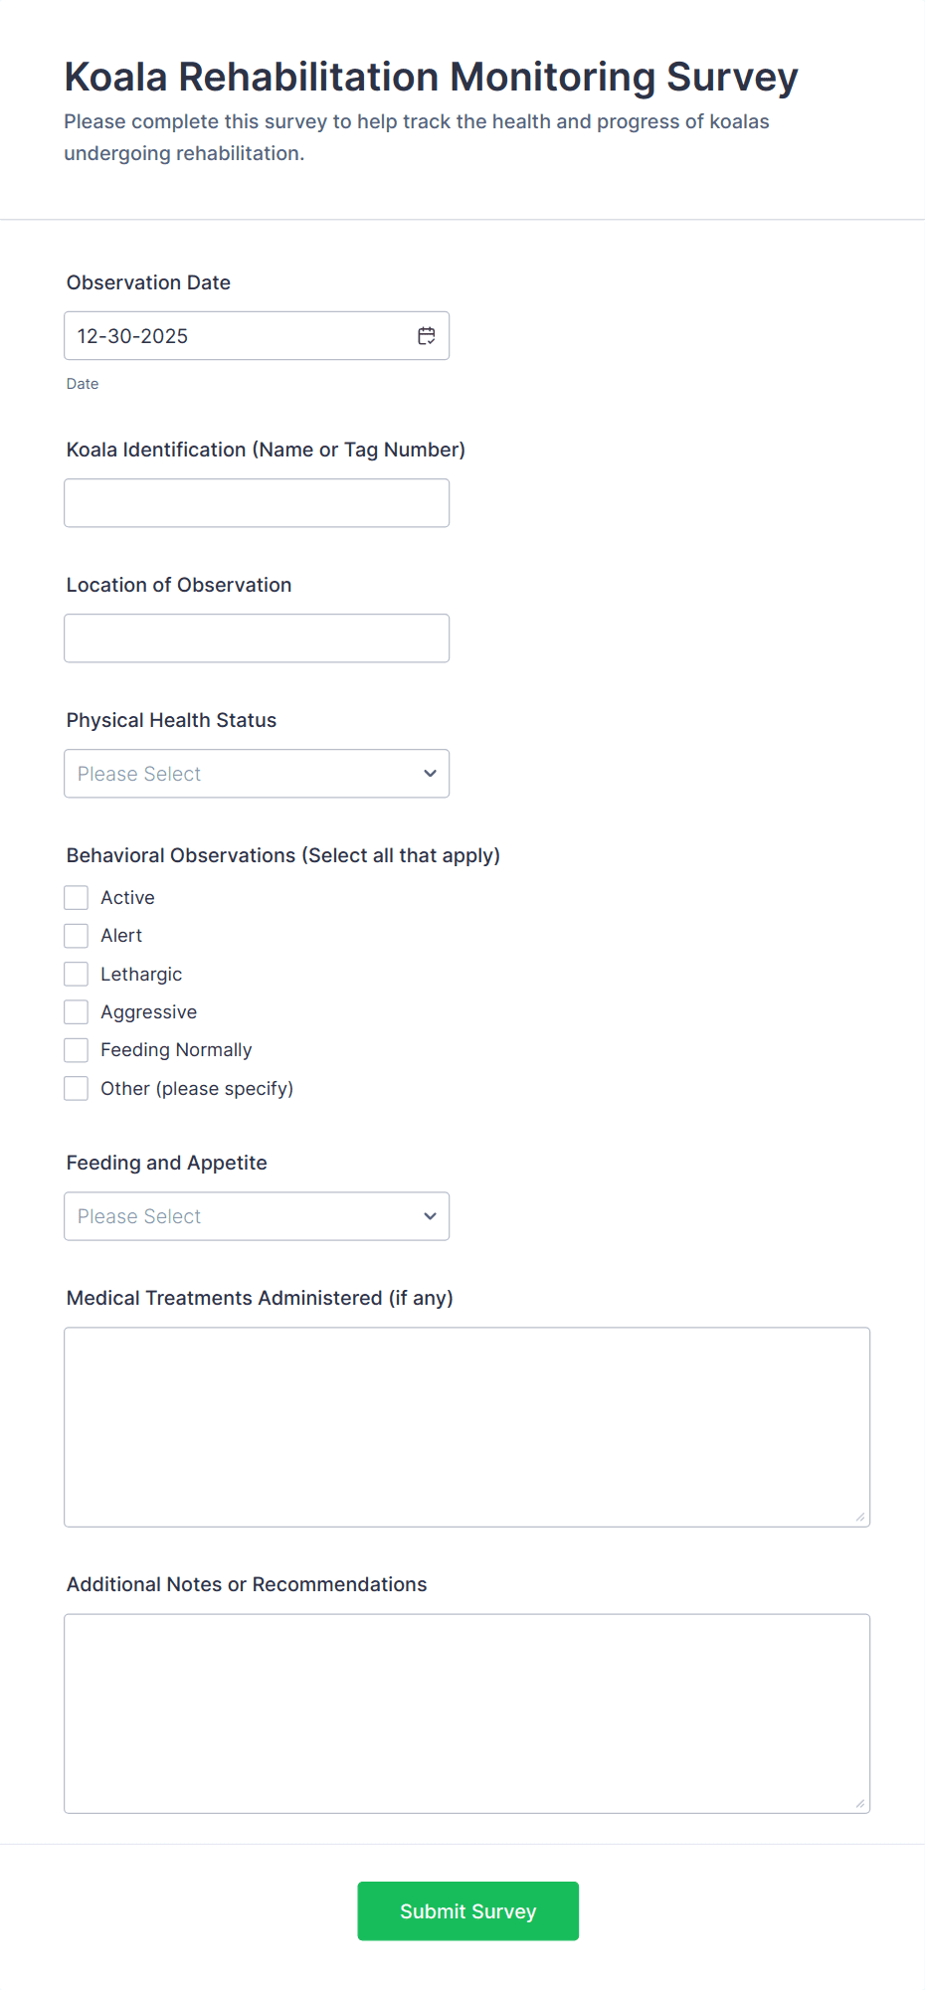
Task: Click the Location of Observation input field
Action: click(257, 637)
